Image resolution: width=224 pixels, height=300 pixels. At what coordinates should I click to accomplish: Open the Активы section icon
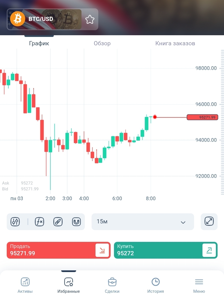(x=25, y=282)
